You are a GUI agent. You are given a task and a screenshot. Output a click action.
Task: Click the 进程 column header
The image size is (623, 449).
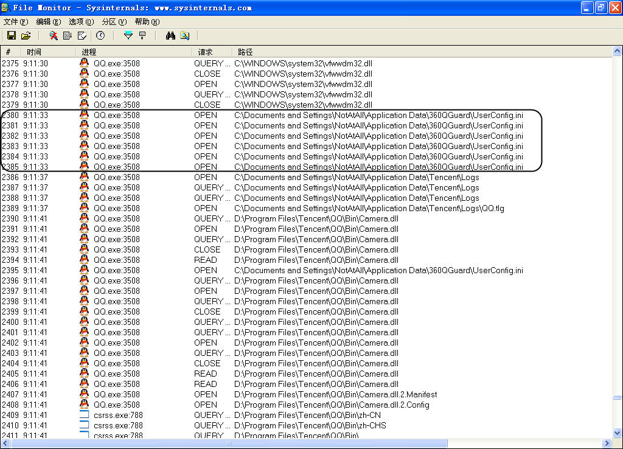134,52
